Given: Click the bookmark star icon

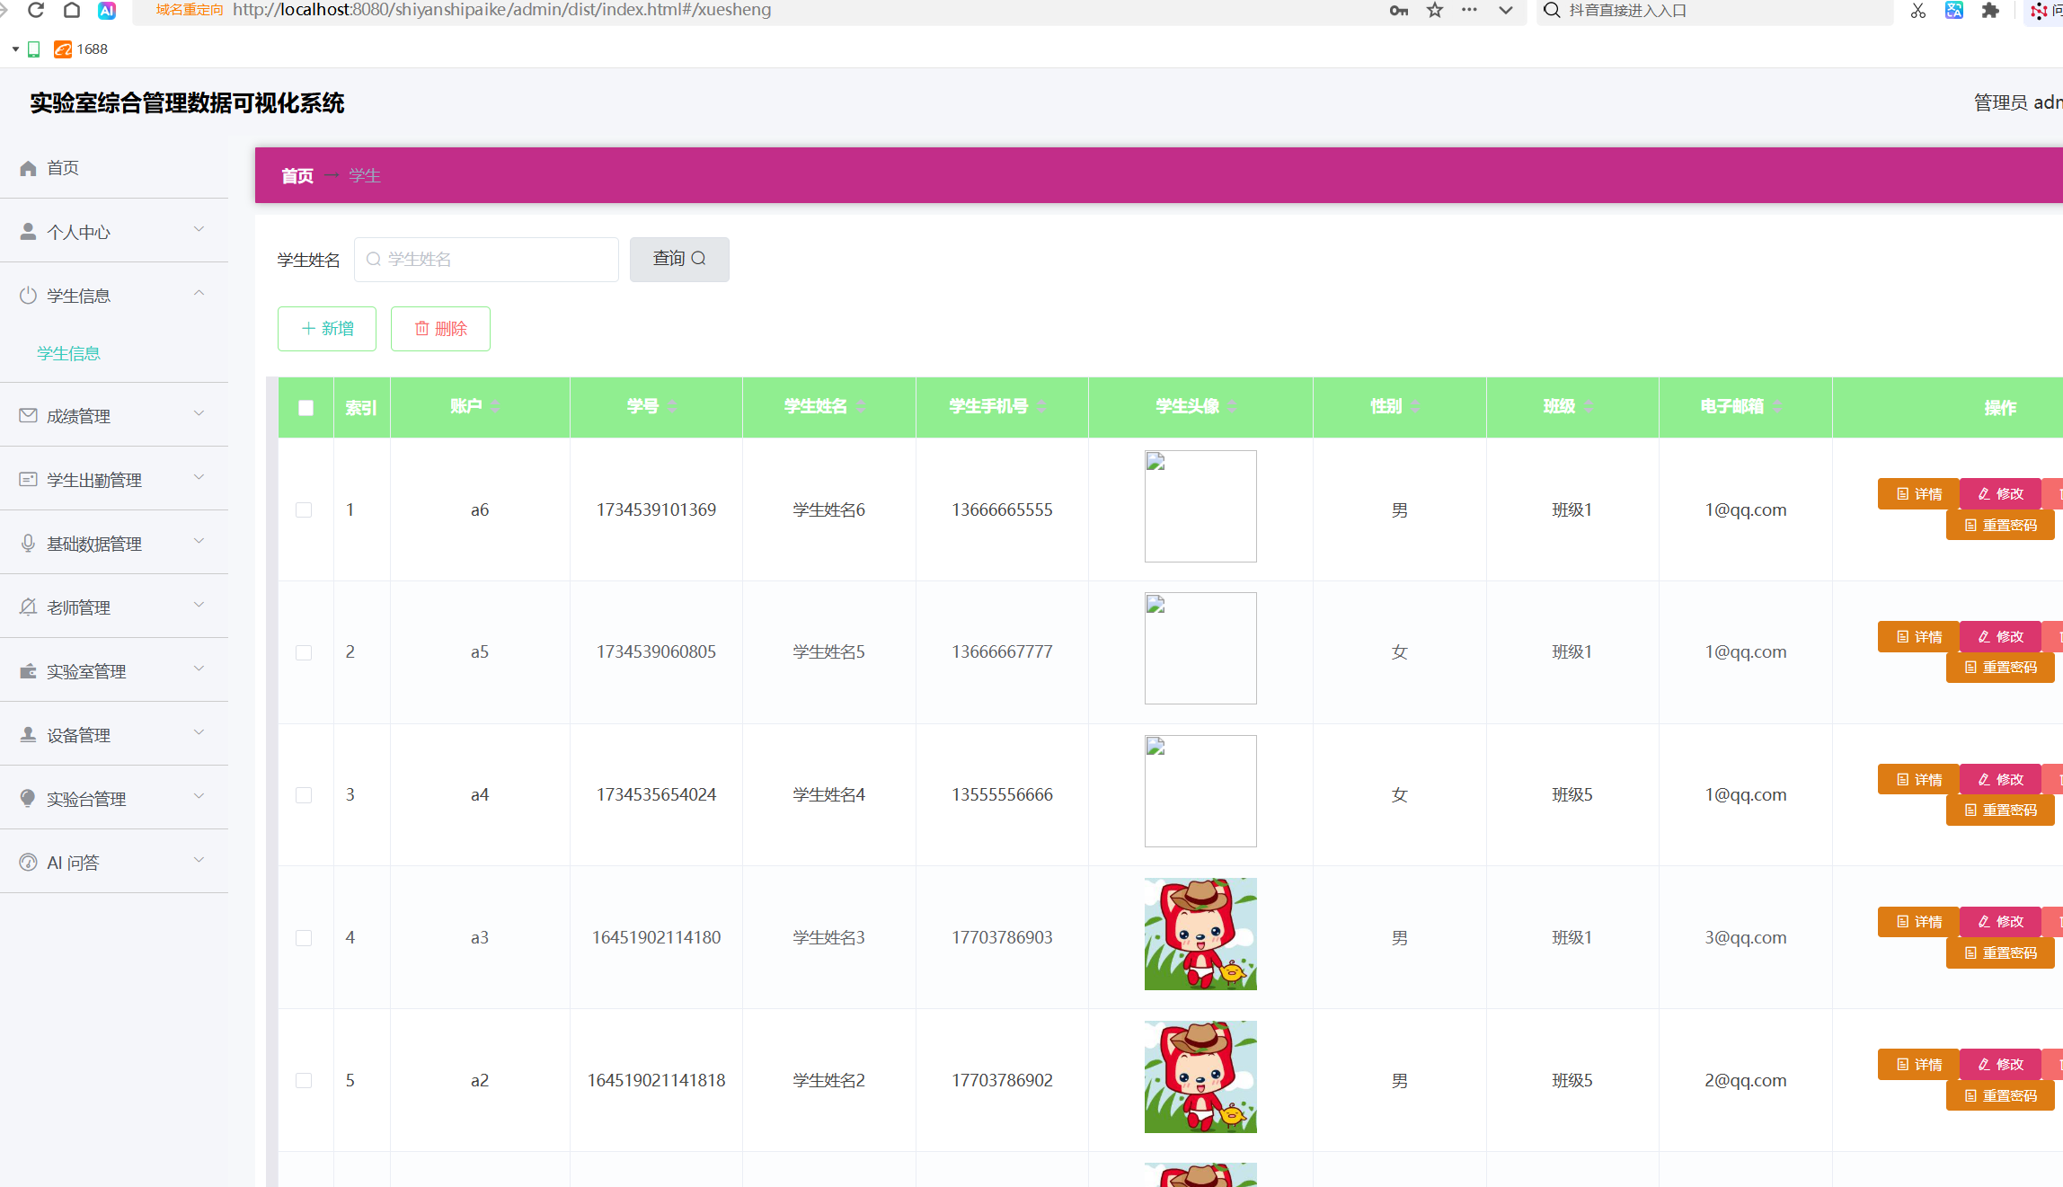Looking at the screenshot, I should point(1435,10).
